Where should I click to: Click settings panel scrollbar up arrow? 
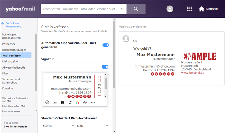point(114,19)
